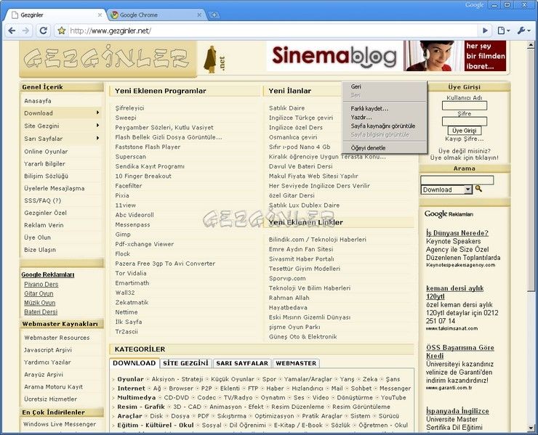The width and height of the screenshot is (538, 435).
Task: Open Anasayfa in the sidebar
Action: click(38, 101)
